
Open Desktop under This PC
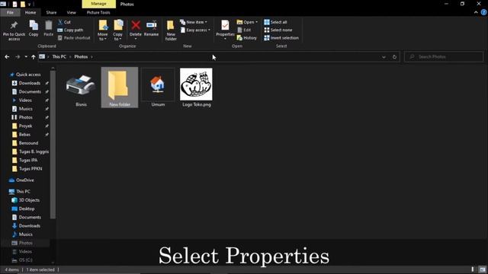tap(27, 209)
